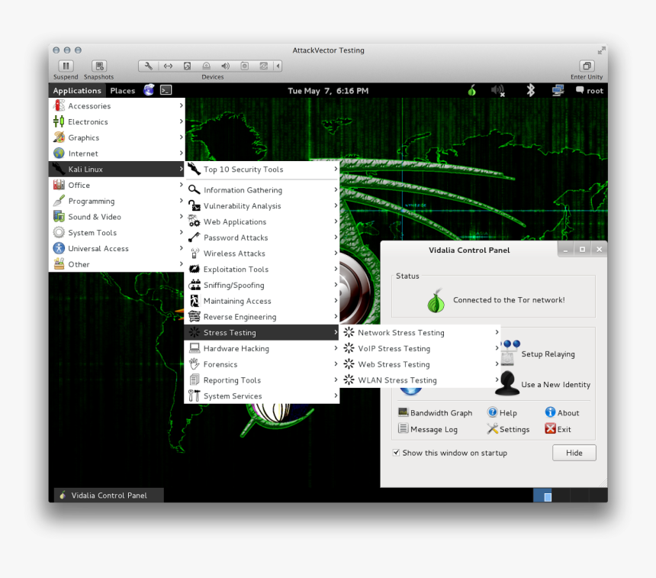Select Reporting Tools menu item
Screen dimensions: 656x578
[262, 380]
